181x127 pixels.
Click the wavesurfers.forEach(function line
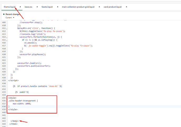tap(41, 37)
